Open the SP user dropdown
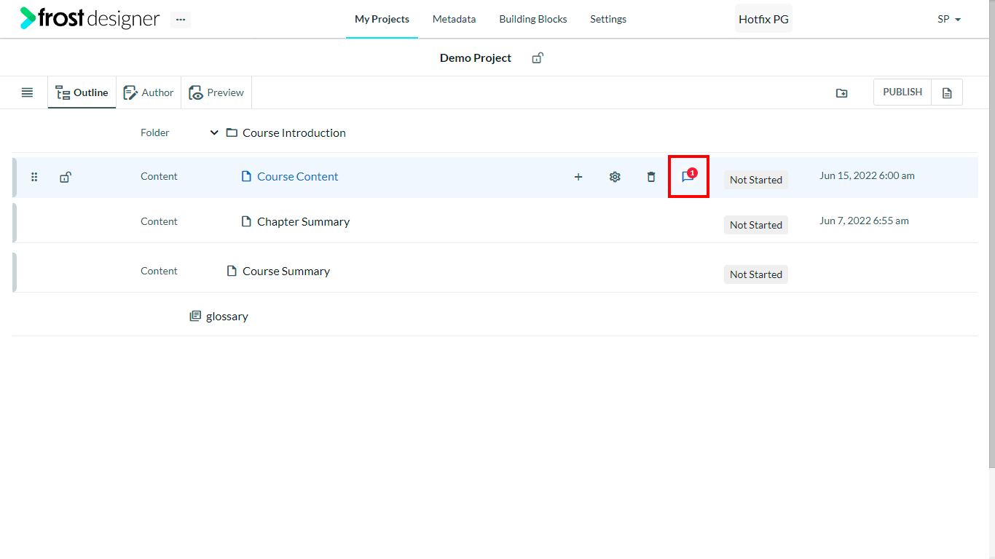995x559 pixels. (949, 19)
